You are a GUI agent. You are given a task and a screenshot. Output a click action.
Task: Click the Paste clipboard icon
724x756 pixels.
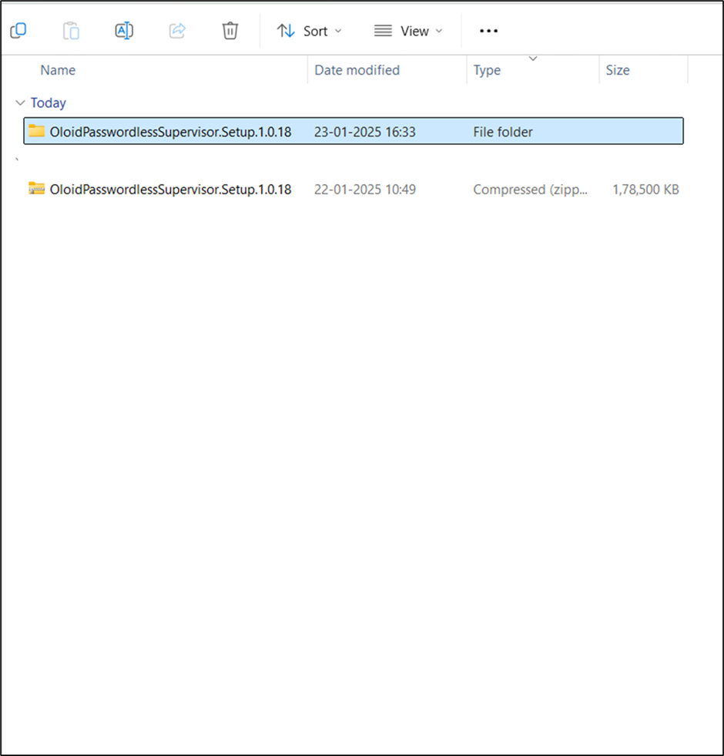[71, 31]
